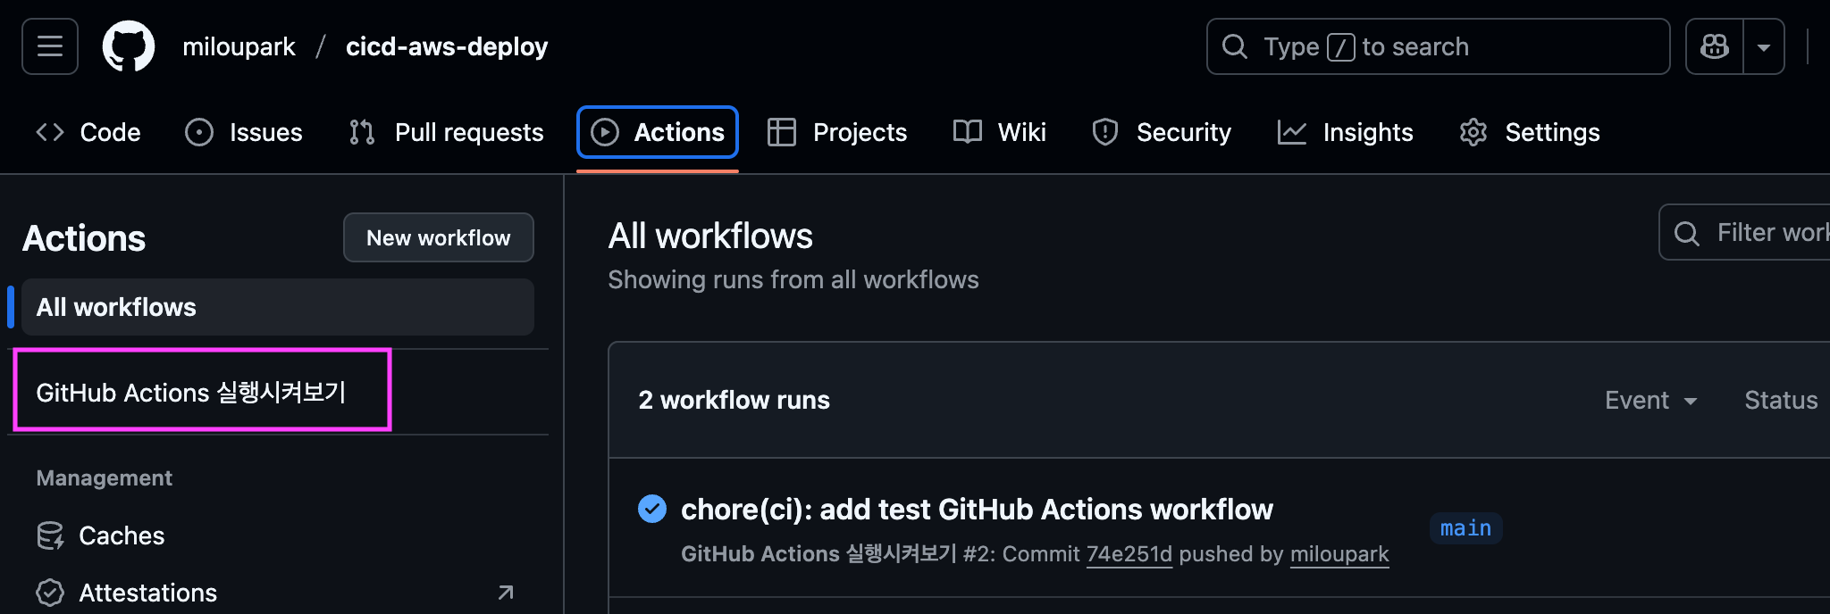Switch to the Pull requests tab

(447, 132)
